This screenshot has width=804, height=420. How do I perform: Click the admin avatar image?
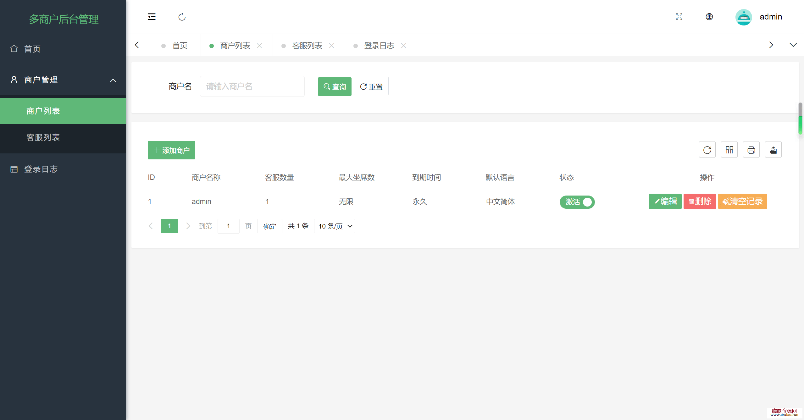(x=743, y=17)
